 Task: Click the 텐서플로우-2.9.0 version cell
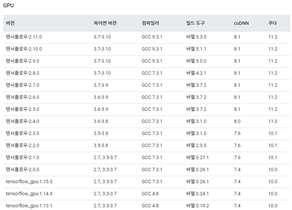click(x=23, y=61)
